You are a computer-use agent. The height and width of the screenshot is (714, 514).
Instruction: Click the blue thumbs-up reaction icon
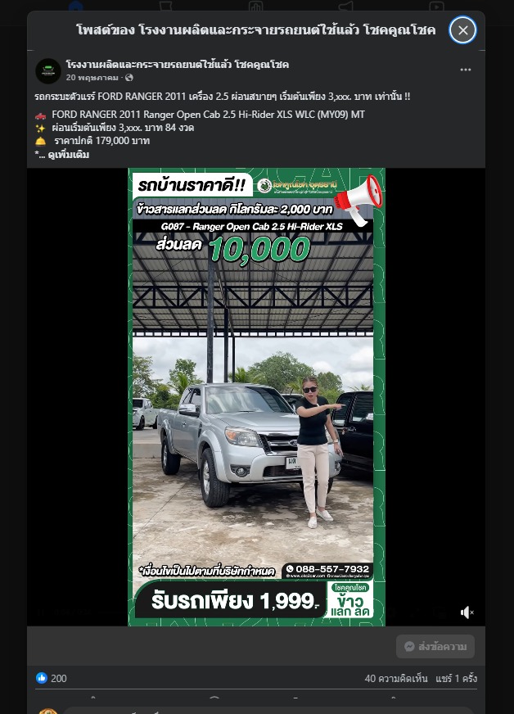pyautogui.click(x=42, y=678)
